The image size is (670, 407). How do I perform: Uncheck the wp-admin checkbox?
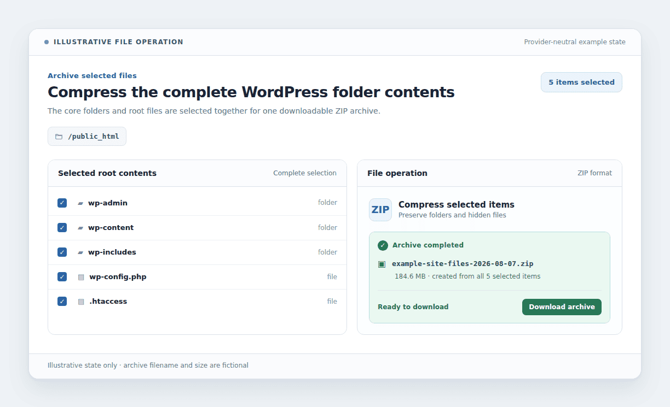pyautogui.click(x=62, y=203)
